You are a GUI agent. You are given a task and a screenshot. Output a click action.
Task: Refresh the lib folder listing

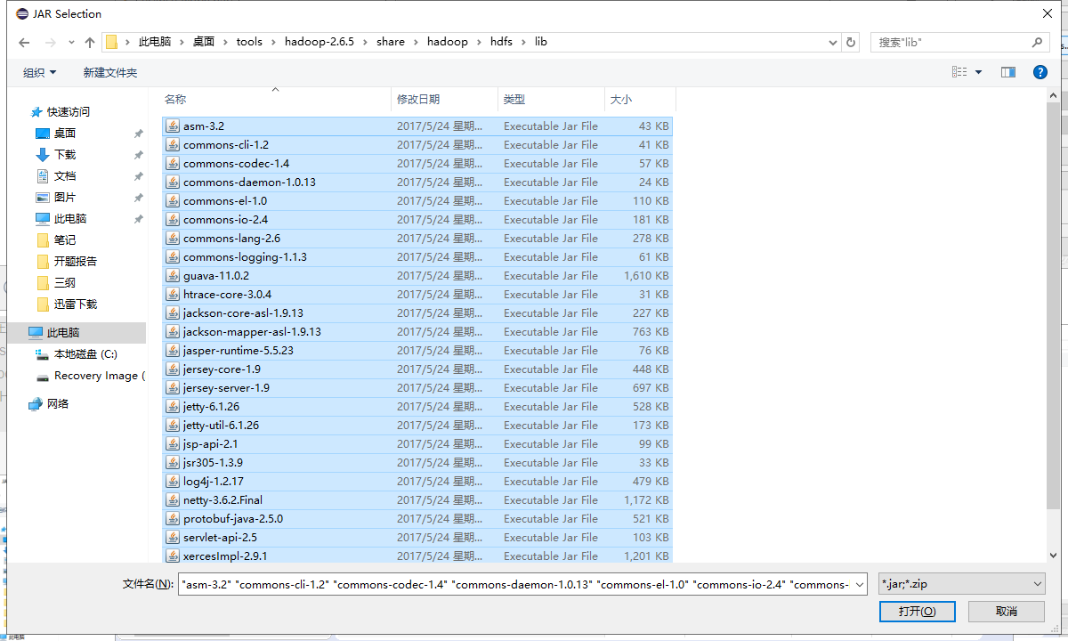(x=851, y=42)
